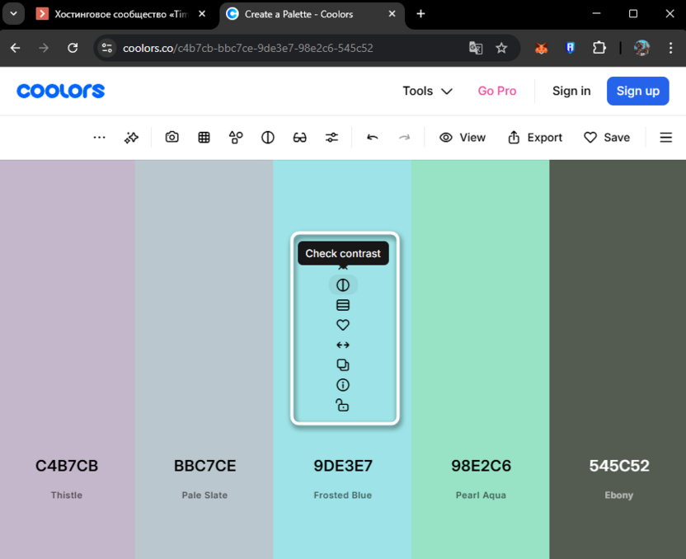The image size is (686, 559).
Task: Click the Sign up button
Action: point(637,91)
